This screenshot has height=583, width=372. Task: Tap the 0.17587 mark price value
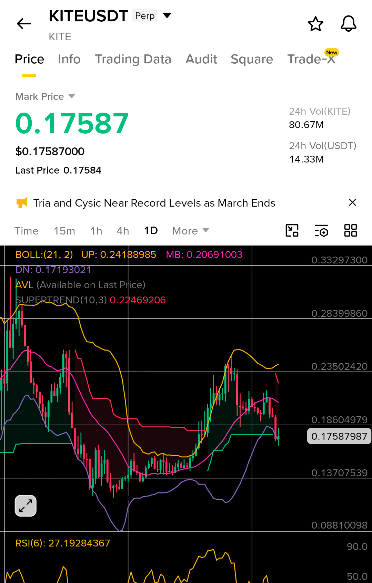72,123
